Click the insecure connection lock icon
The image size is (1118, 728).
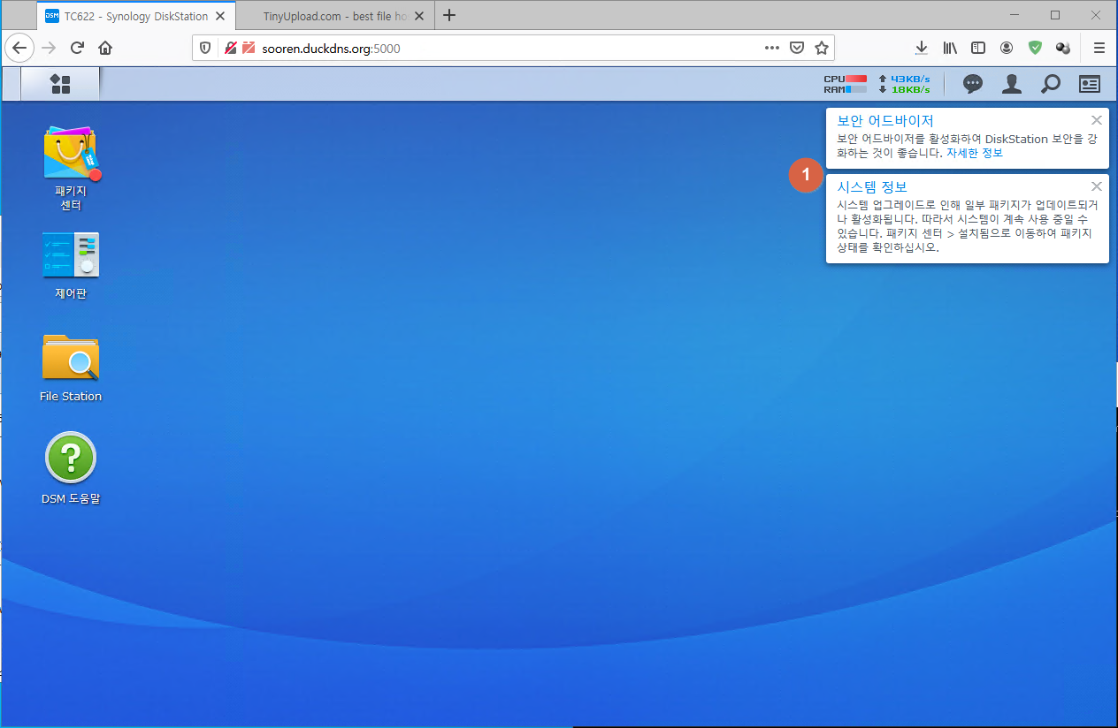230,48
